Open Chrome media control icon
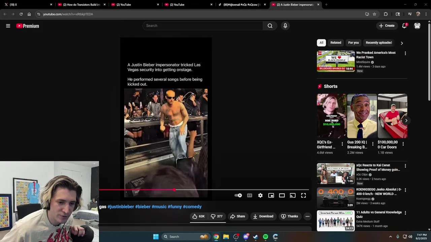Screen dimensions: 431x242 410,14
